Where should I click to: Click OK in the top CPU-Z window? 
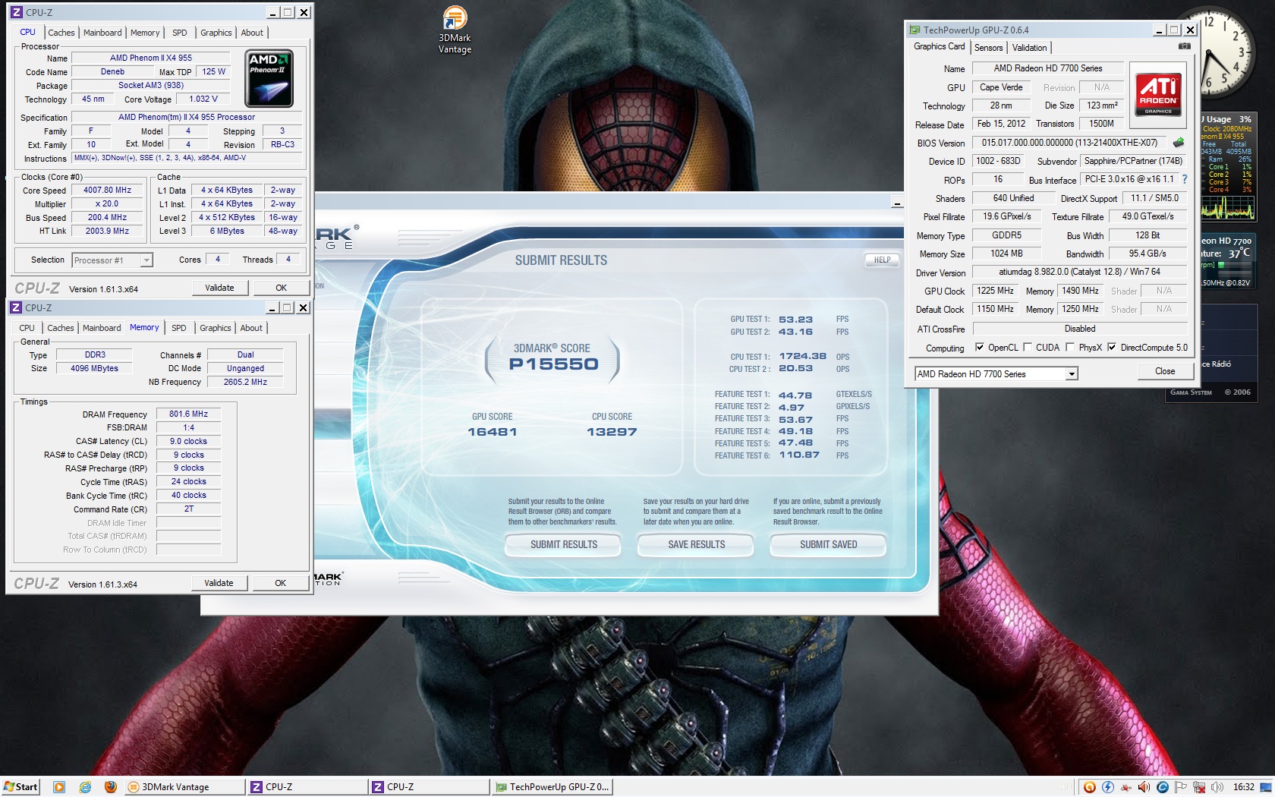click(x=281, y=288)
